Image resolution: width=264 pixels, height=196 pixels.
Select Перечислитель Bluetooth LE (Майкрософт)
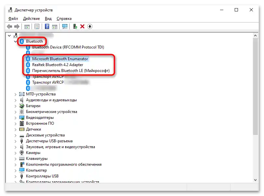click(71, 71)
